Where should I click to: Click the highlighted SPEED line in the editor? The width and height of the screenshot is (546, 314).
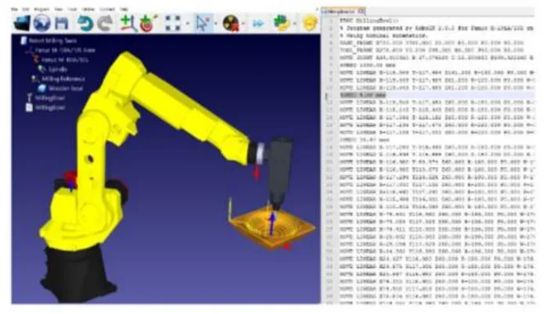pyautogui.click(x=364, y=95)
